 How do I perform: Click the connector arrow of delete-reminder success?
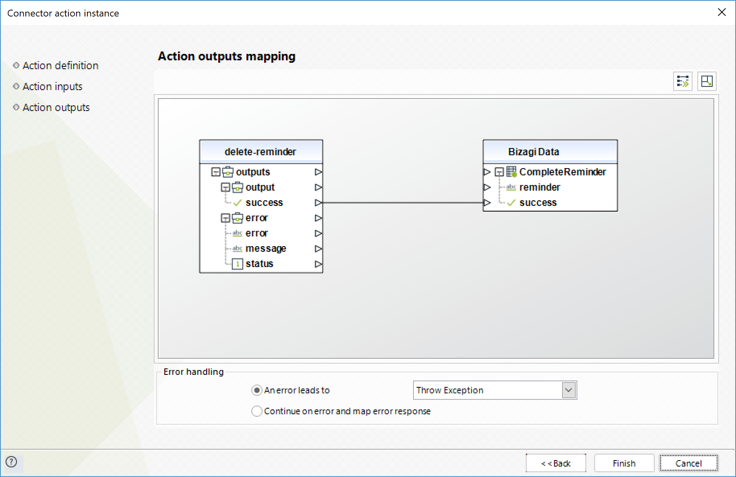coord(318,202)
